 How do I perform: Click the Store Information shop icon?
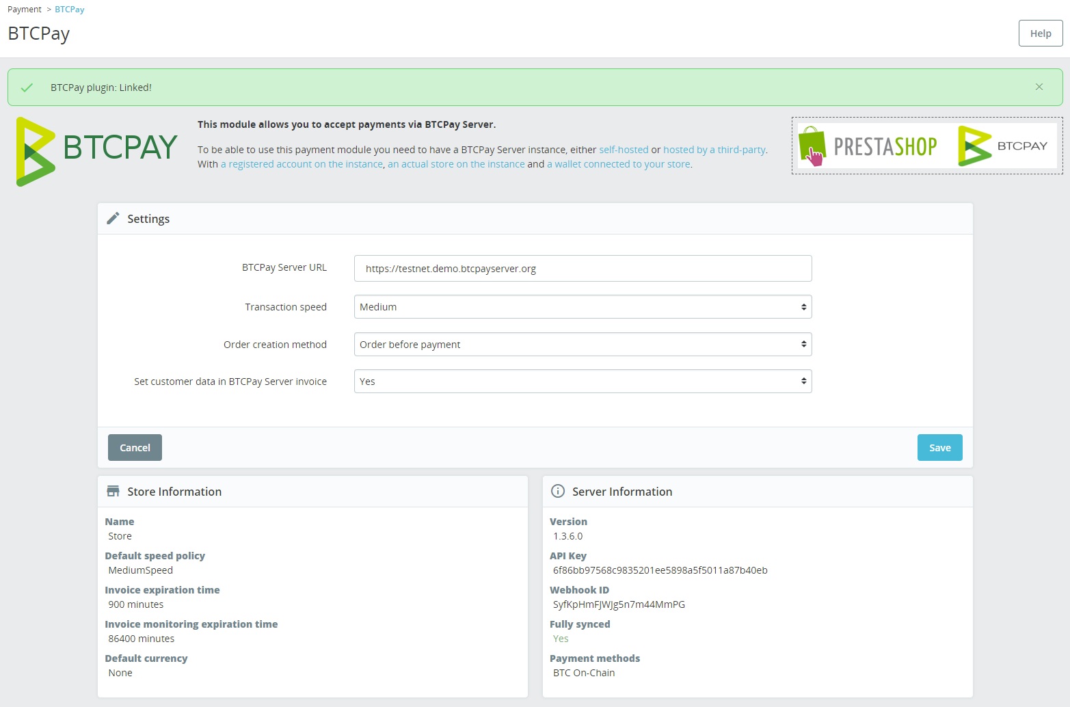pos(113,490)
